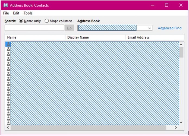
Task: Click the vertical scrollbar up arrow
Action: (x=181, y=45)
